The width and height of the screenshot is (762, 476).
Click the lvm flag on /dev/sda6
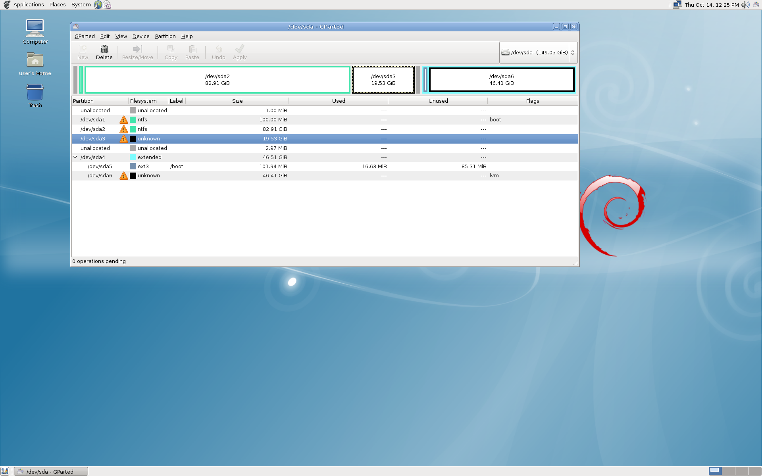(x=494, y=176)
